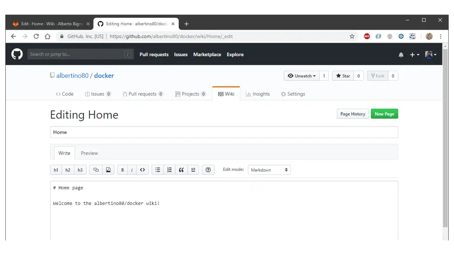
Task: Open markdown help question mark icon
Action: click(208, 170)
